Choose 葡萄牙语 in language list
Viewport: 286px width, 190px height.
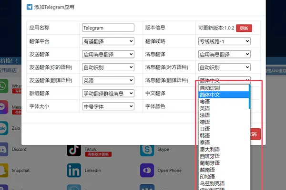[224, 163]
